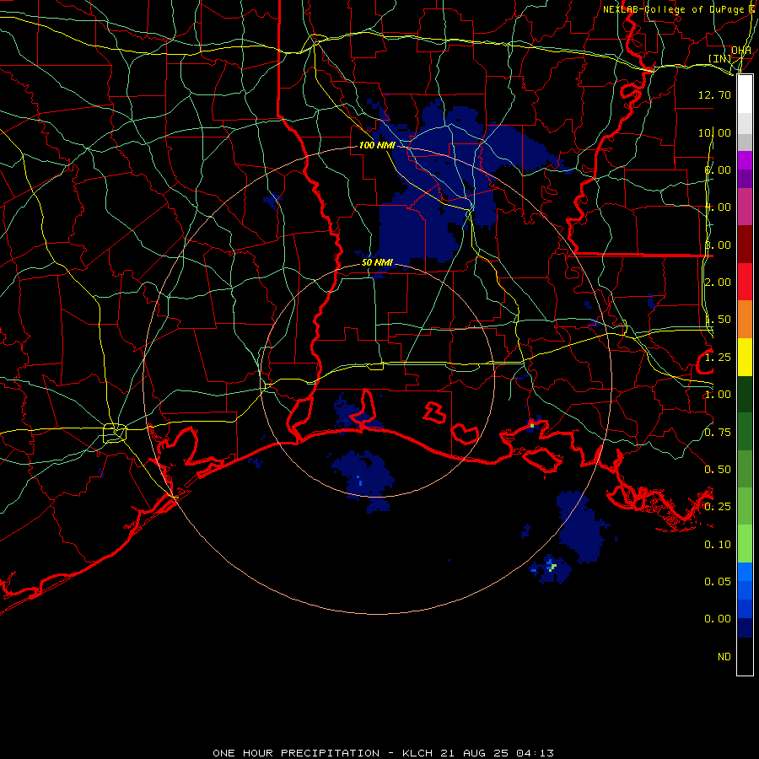The height and width of the screenshot is (759, 759).
Task: Click the 100 NMI range ring label
Action: click(x=377, y=145)
